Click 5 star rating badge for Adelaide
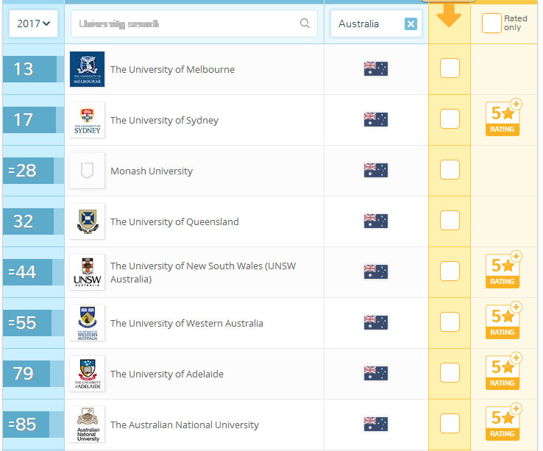543x451 pixels. (x=503, y=372)
